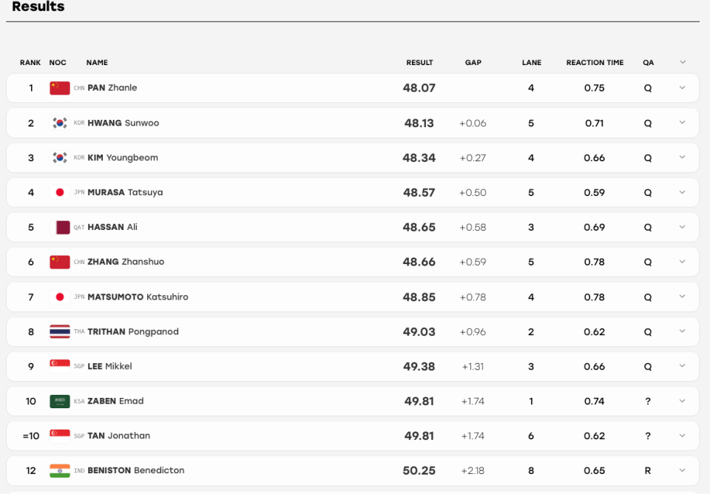Click the Thailand flag beside TRITHAN Pongpanod
This screenshot has width=710, height=494.
point(60,331)
